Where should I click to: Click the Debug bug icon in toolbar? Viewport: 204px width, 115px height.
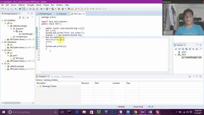tap(41, 9)
